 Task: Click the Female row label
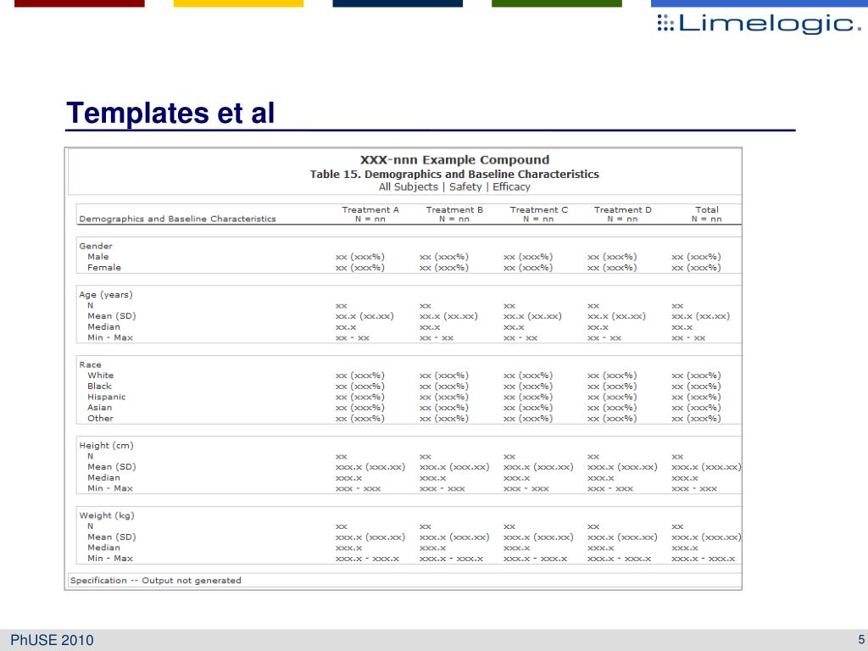(104, 267)
